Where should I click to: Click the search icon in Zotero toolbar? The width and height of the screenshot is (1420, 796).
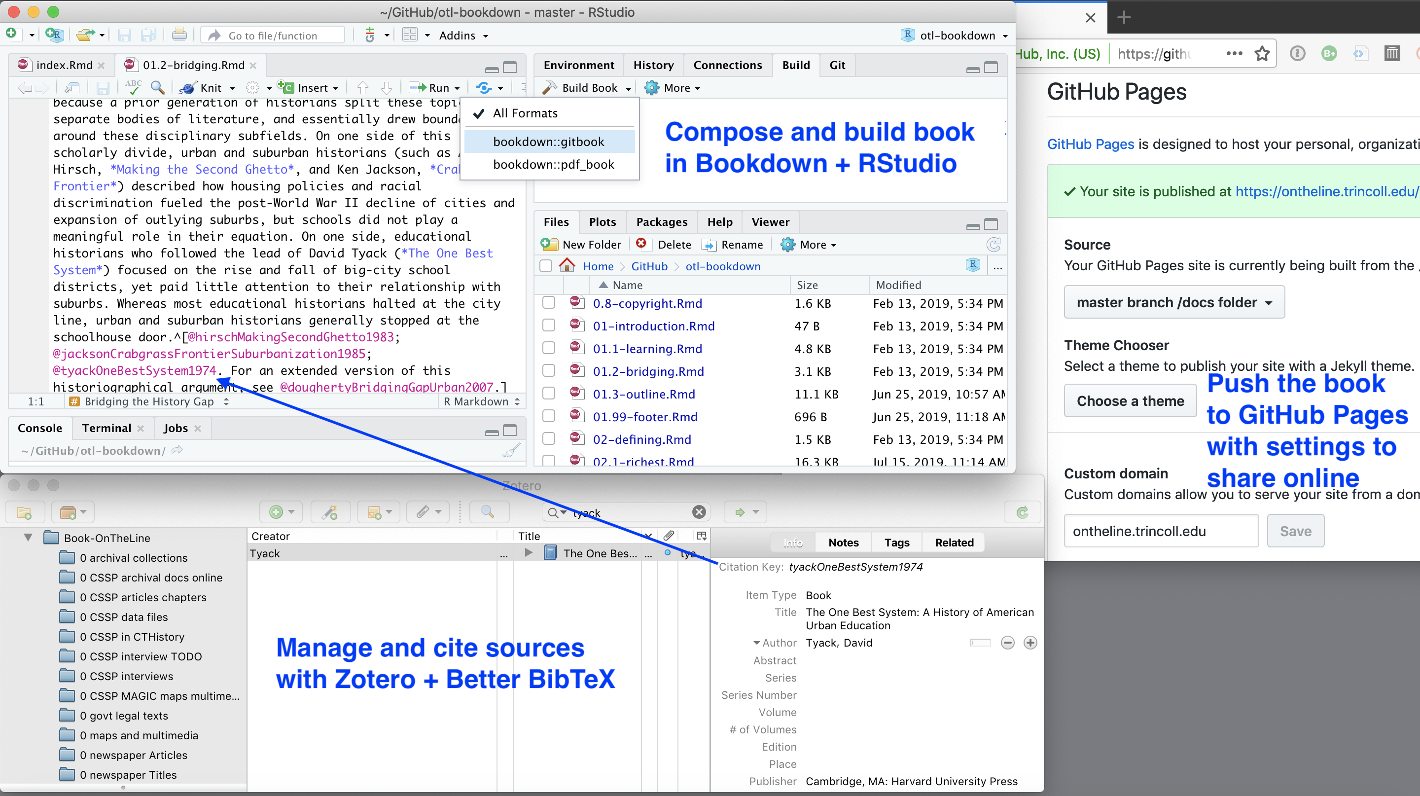488,511
